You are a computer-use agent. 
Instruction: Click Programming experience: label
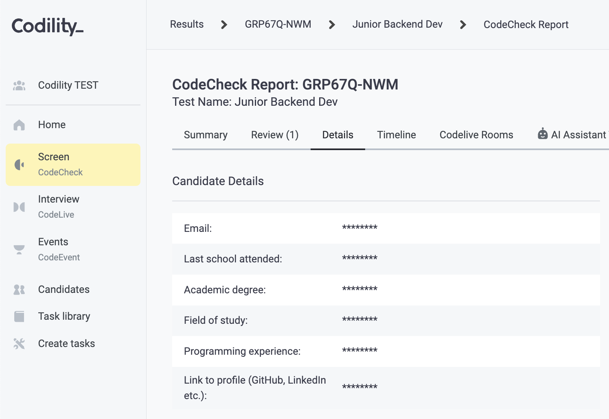pos(242,351)
